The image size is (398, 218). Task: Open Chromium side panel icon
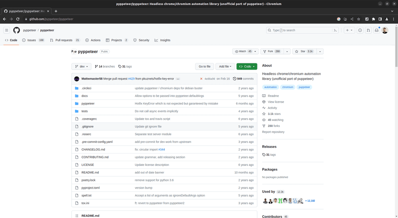[x=380, y=19]
